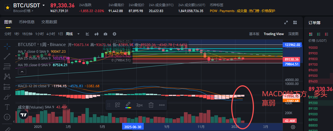Expand the chart to fullscreen
Screen dimensions: 333x131
click(286, 22)
